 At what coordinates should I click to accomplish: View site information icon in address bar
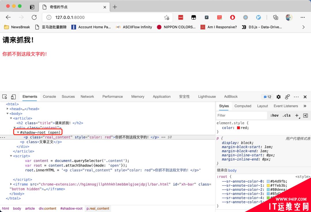coord(49,18)
